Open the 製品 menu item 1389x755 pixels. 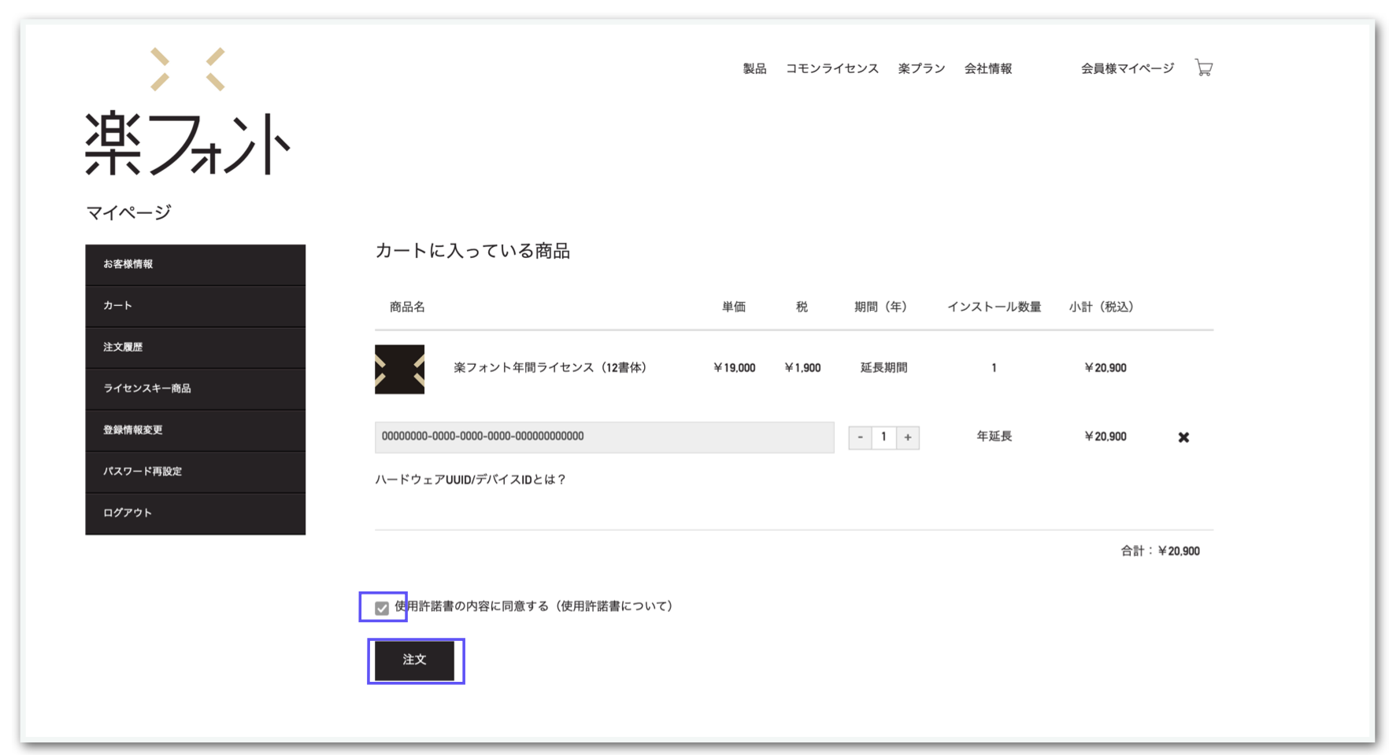[x=754, y=68]
